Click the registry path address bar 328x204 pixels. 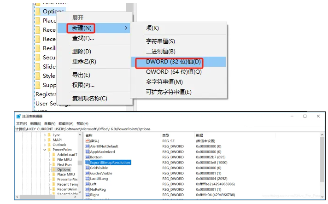pyautogui.click(x=170, y=129)
